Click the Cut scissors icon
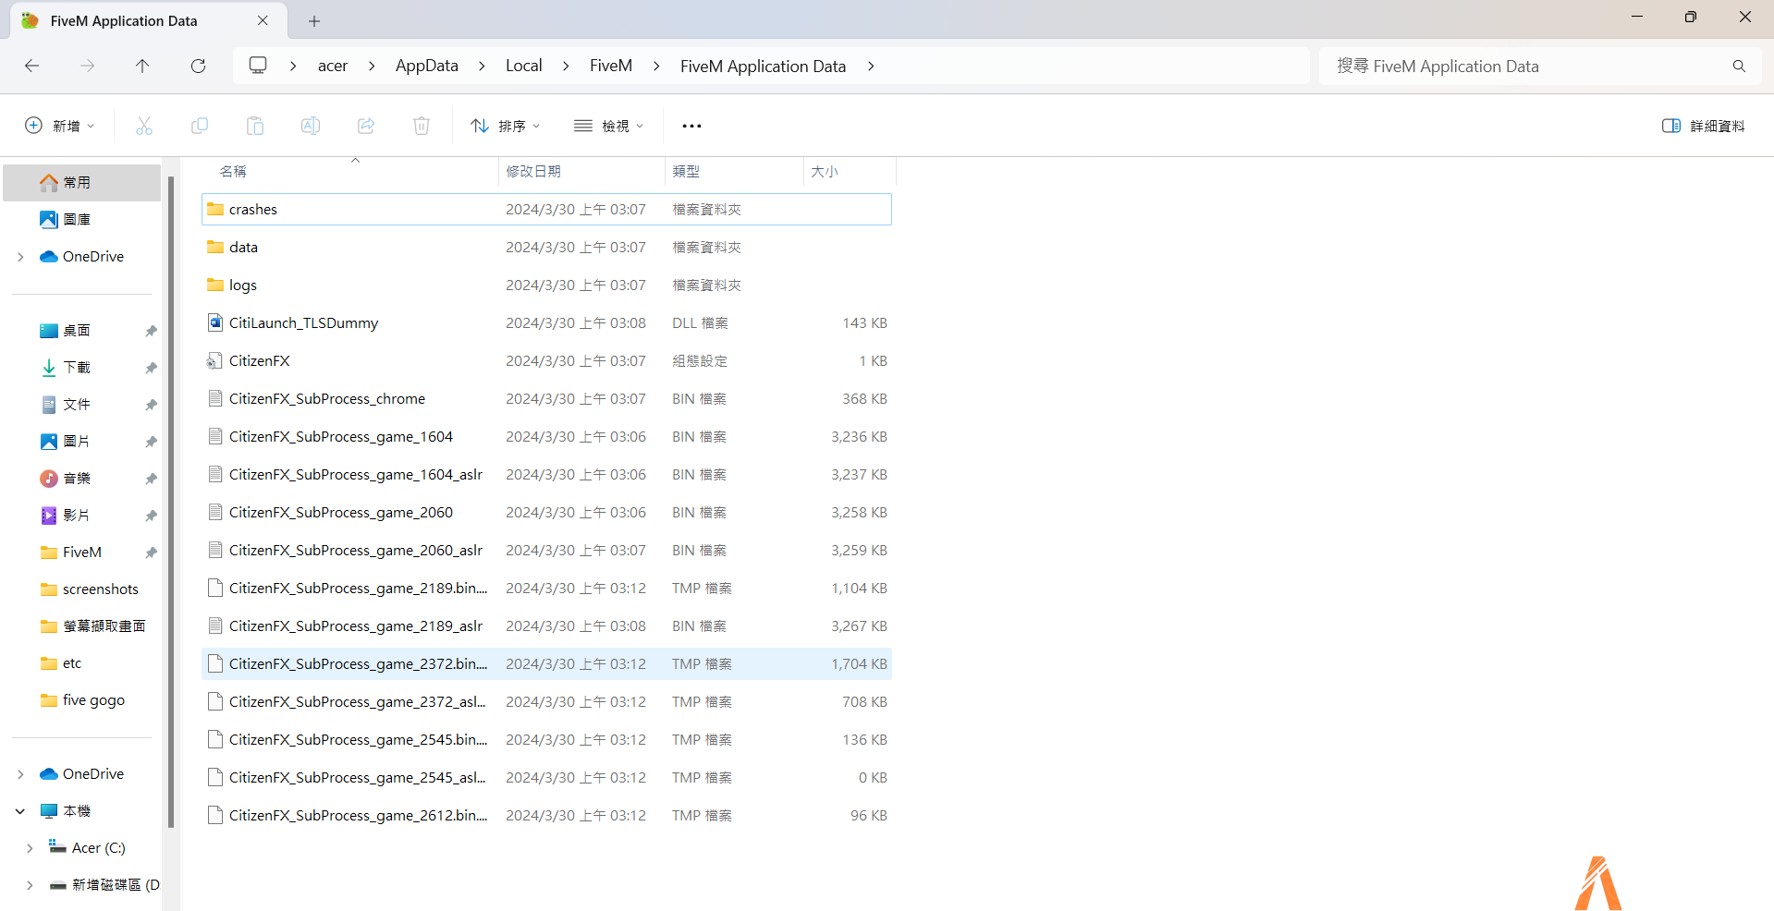1774x911 pixels. 144,126
